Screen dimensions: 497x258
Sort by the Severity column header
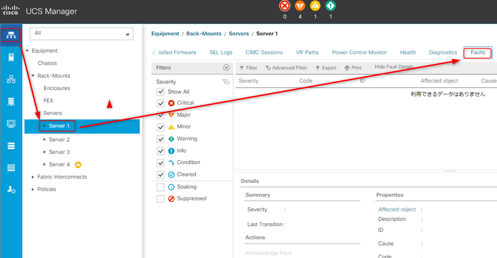[x=249, y=81]
